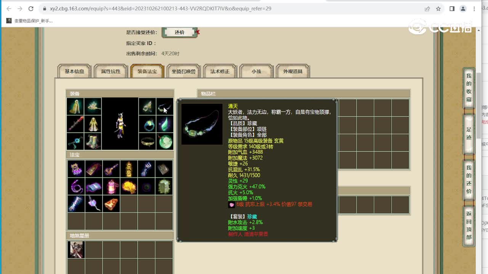Image resolution: width=488 pixels, height=274 pixels.
Task: Select the golden cloud 法宝 icon
Action: 129,186
